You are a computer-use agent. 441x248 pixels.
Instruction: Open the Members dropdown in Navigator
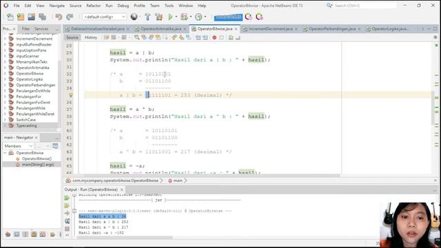tap(19, 146)
